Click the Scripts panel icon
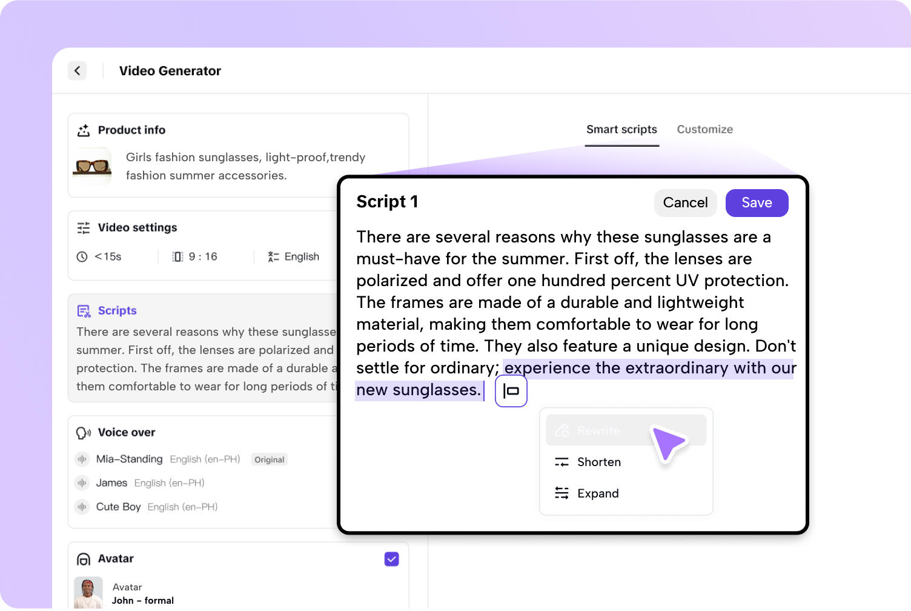This screenshot has width=911, height=611. click(84, 311)
